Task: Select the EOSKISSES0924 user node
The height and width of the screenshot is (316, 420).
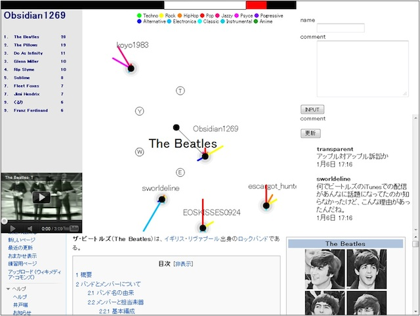Action: [x=203, y=228]
